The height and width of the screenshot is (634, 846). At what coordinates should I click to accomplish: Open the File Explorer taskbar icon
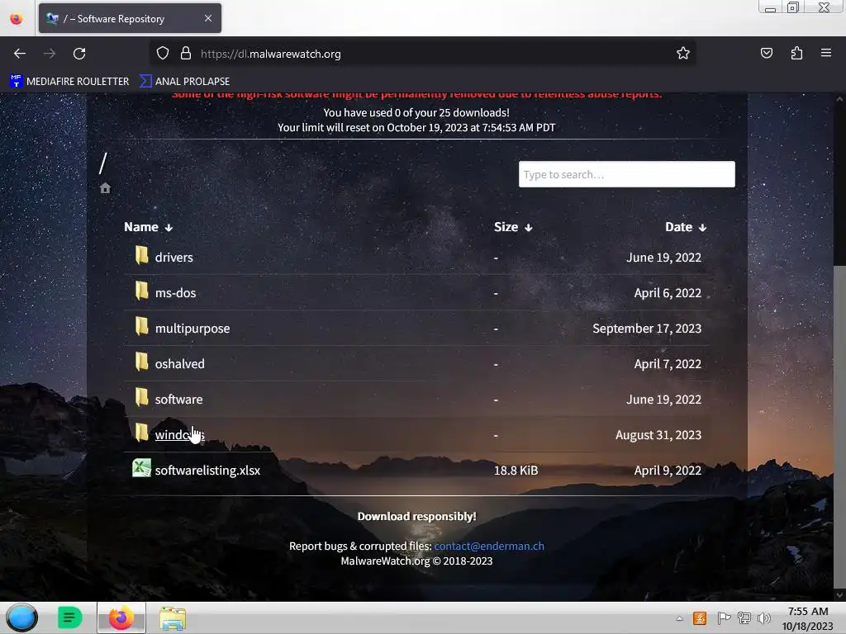tap(173, 618)
